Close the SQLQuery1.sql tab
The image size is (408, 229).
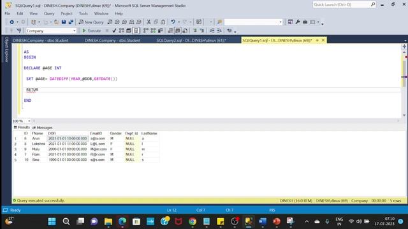(x=323, y=40)
